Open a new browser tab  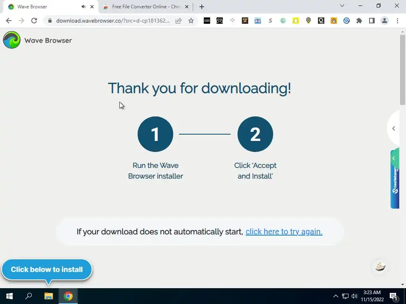point(202,7)
